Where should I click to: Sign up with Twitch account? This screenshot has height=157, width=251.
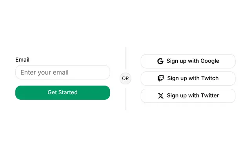click(188, 78)
